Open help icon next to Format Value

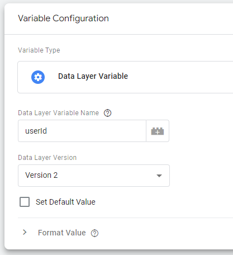click(x=94, y=233)
